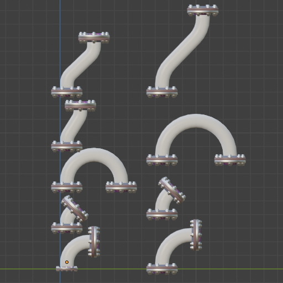Click the right flange of the left-column U-bend

pyautogui.click(x=121, y=187)
